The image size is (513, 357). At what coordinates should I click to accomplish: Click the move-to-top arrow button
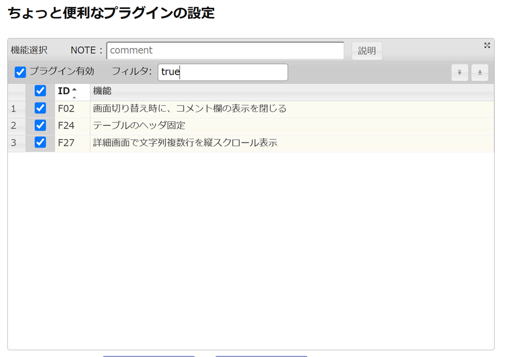(x=459, y=72)
